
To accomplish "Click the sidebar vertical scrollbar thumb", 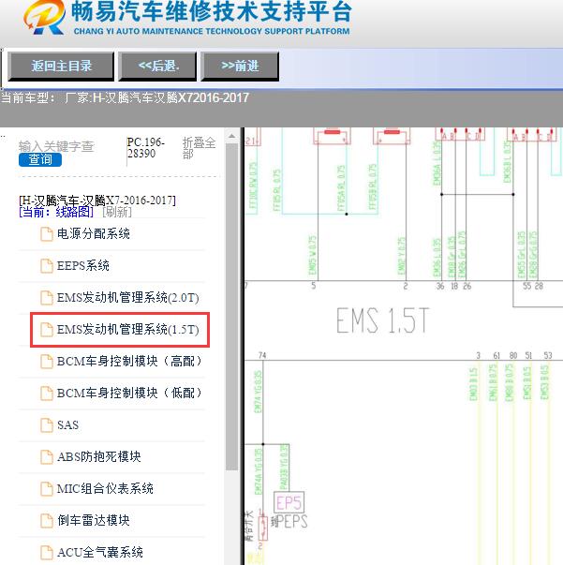I will [231, 307].
